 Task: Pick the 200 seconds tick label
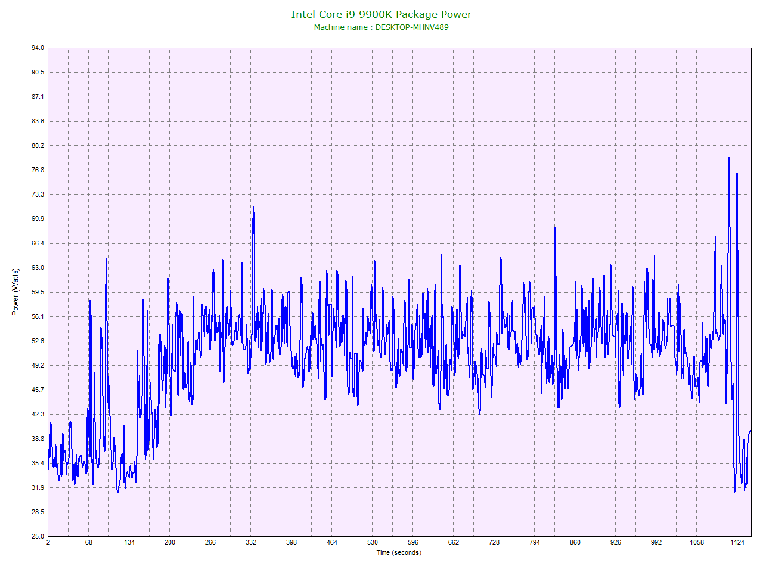click(x=170, y=543)
